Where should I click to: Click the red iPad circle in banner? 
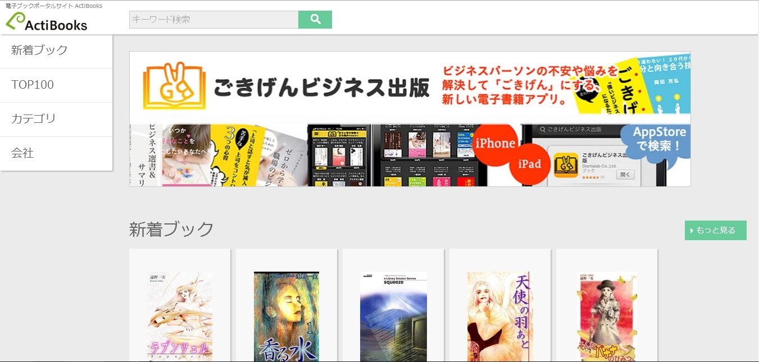pos(530,164)
